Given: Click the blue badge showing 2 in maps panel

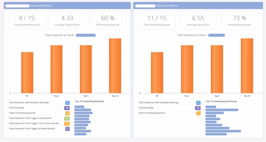Looking at the screenshot, I should (198, 103).
